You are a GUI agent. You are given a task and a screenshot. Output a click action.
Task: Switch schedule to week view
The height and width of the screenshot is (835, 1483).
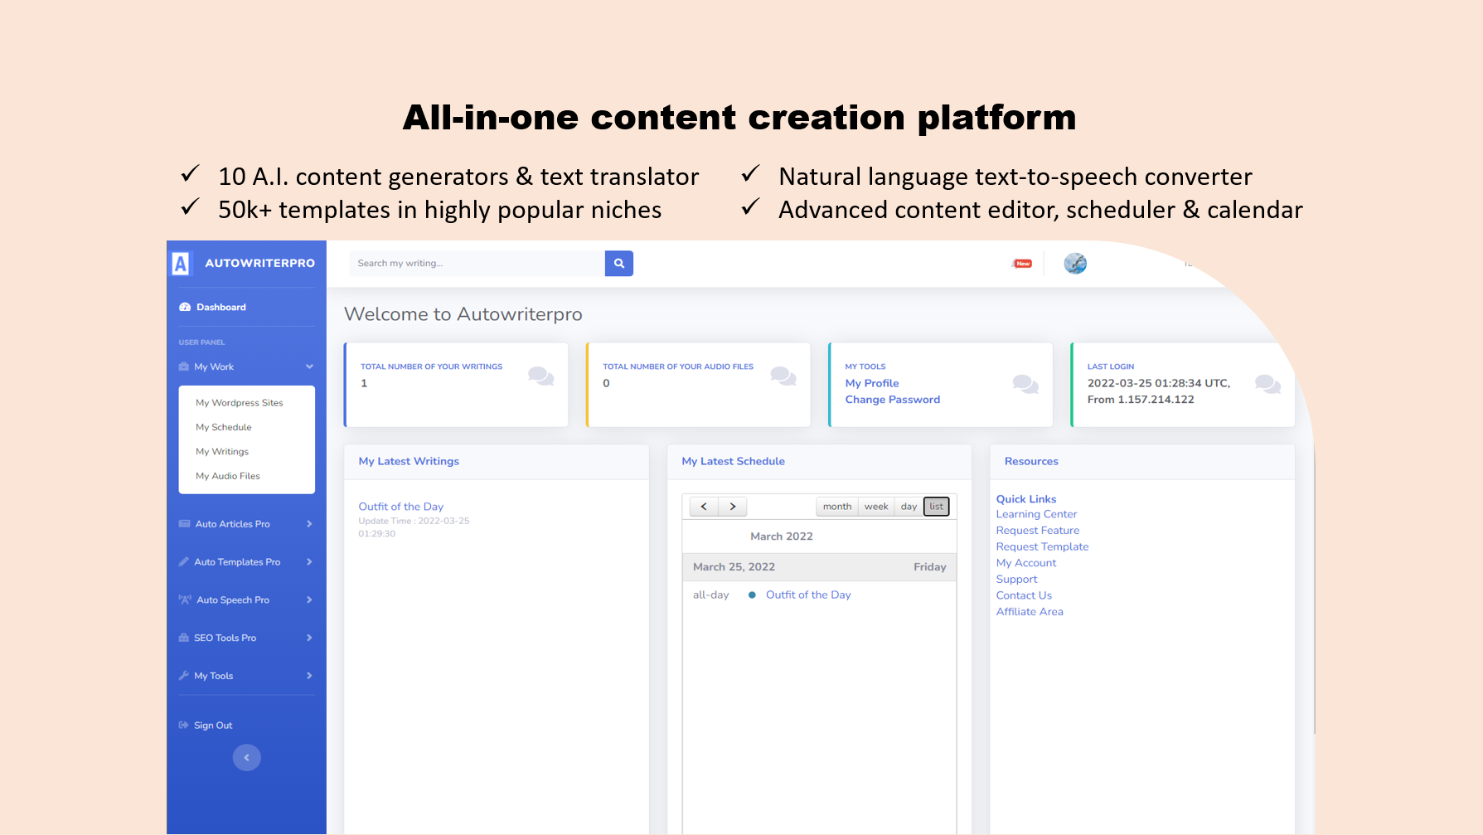pyautogui.click(x=876, y=507)
